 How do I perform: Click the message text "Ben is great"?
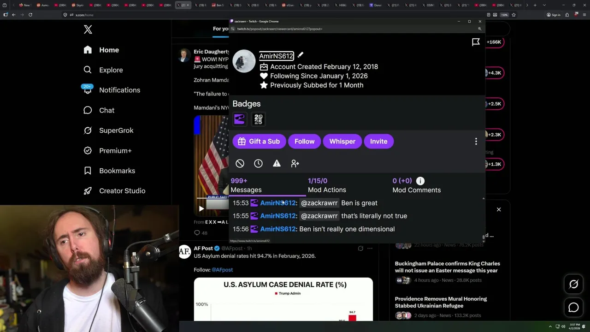(359, 203)
